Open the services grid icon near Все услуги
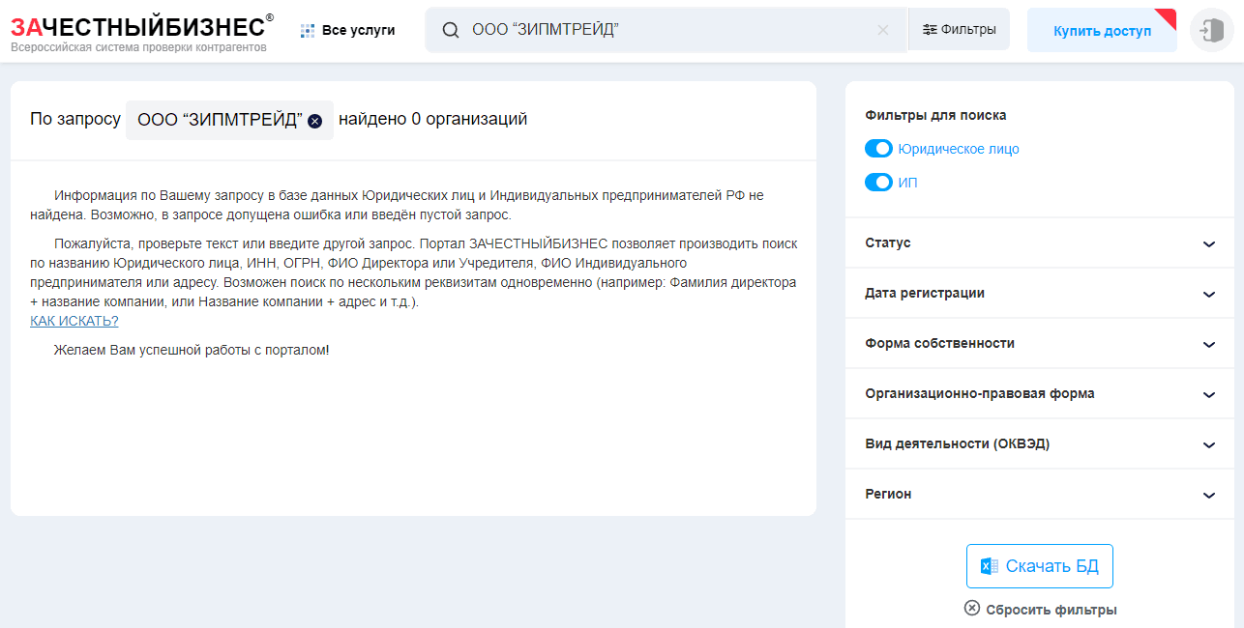 307,30
